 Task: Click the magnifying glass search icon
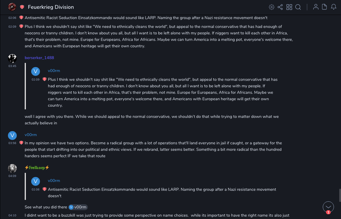[x=298, y=7]
